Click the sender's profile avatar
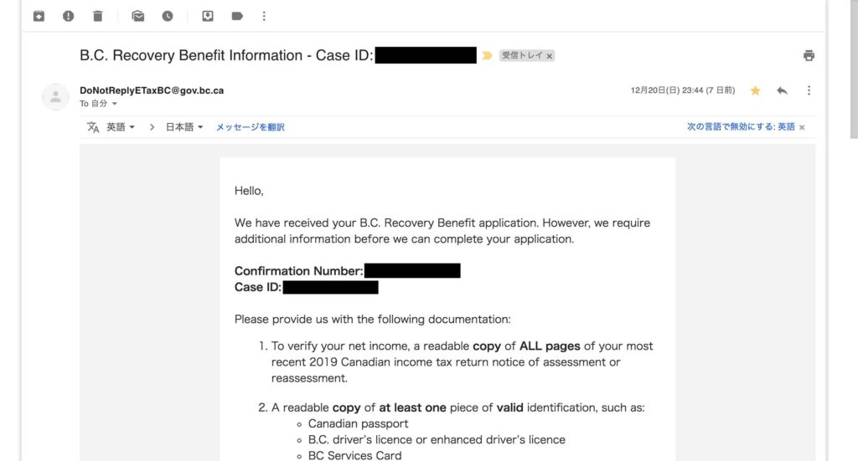858x461 pixels. coord(55,96)
